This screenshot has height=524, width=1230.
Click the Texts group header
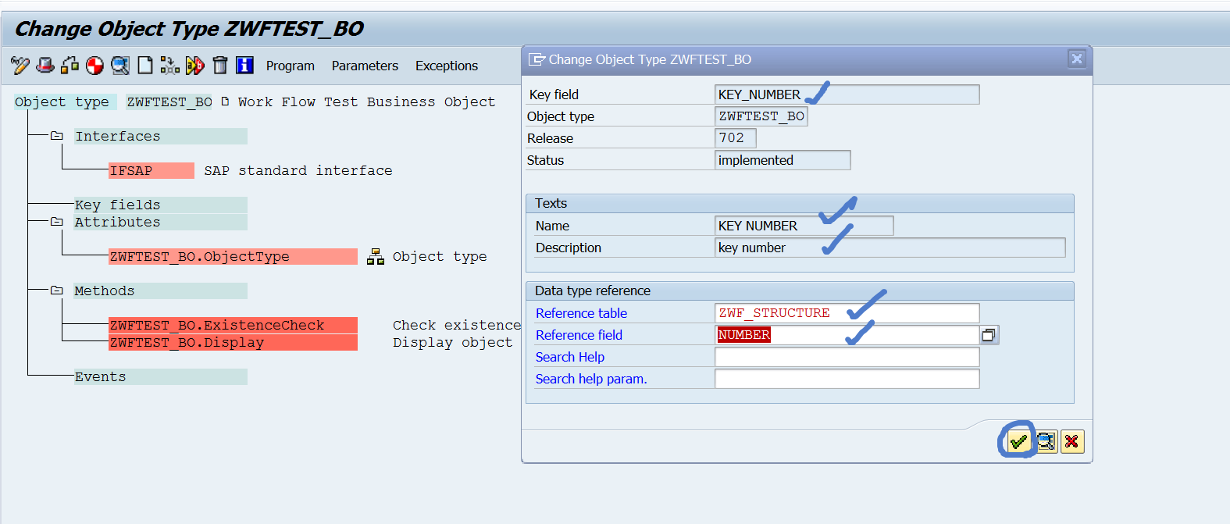click(x=800, y=203)
